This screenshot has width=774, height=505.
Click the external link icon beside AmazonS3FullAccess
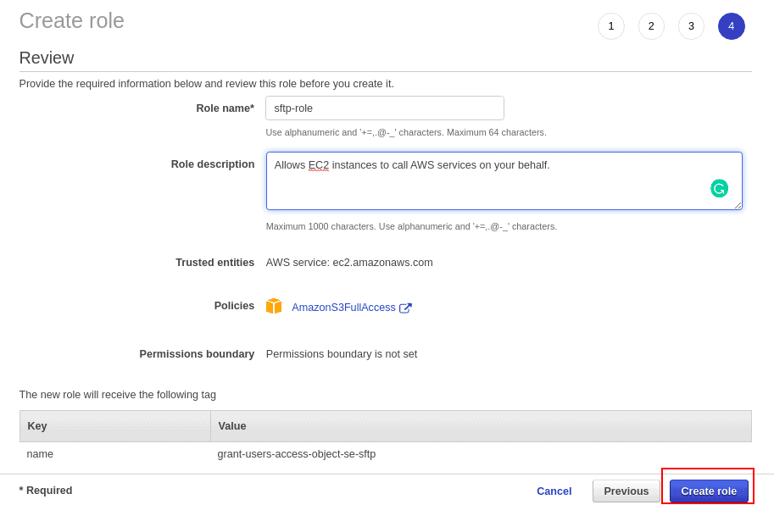(x=405, y=308)
